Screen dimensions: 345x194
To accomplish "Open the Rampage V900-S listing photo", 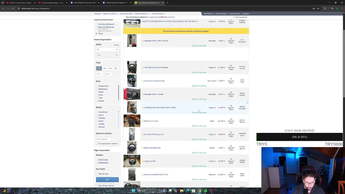I will [132, 41].
